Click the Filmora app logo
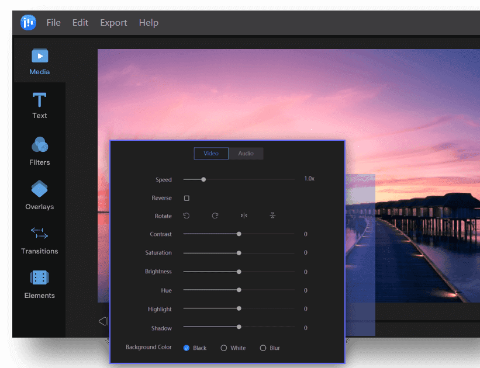Screen dimensions: 480x368 27,22
